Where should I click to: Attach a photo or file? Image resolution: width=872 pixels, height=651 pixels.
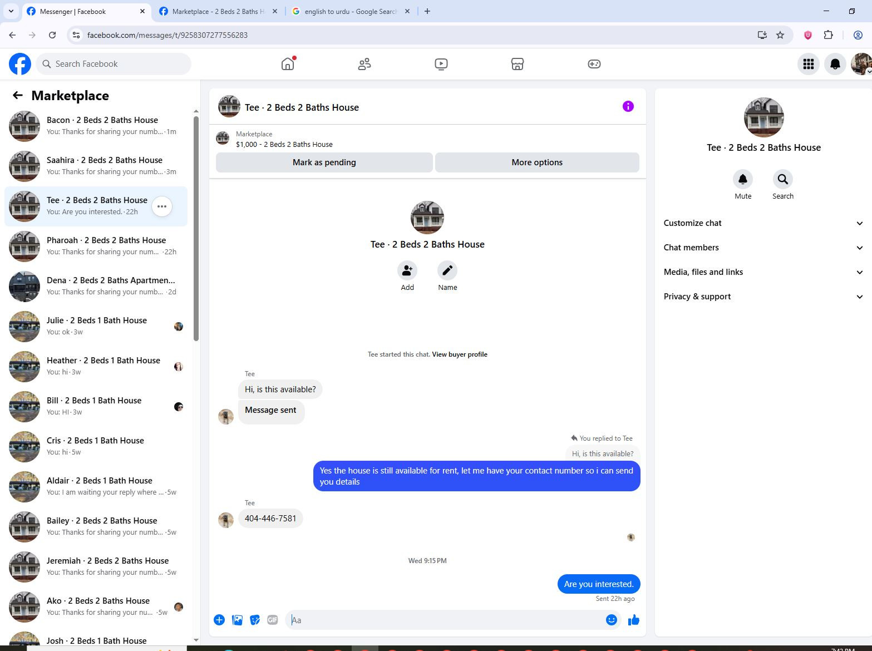tap(237, 620)
